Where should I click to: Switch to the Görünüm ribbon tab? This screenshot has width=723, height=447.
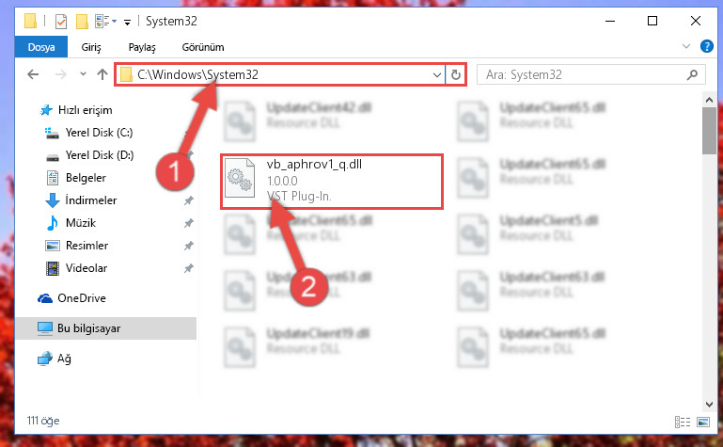point(203,47)
